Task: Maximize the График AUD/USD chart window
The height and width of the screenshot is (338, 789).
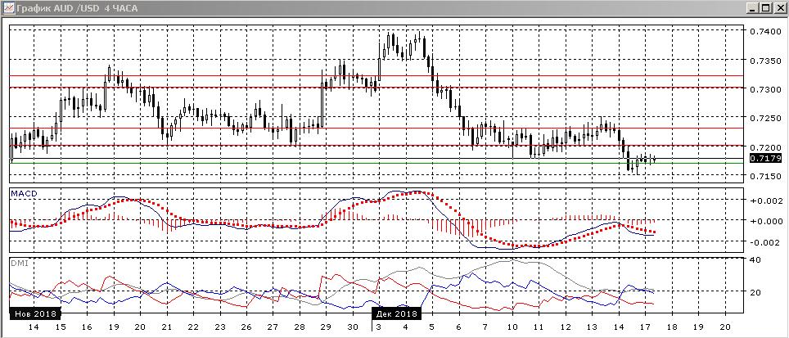Action: [765, 8]
